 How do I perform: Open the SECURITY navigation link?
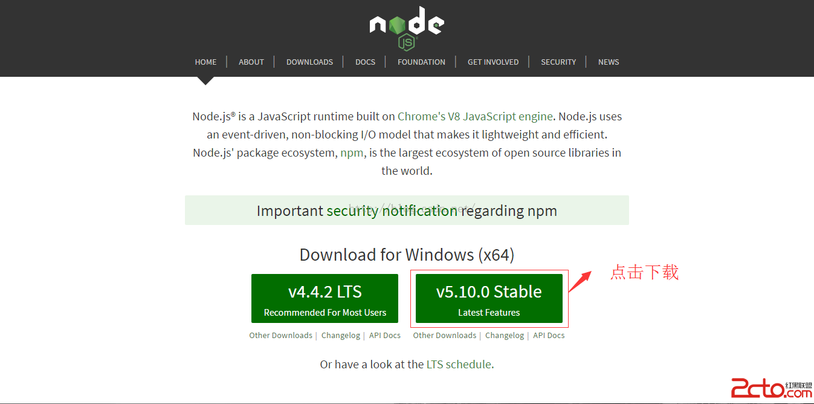558,62
